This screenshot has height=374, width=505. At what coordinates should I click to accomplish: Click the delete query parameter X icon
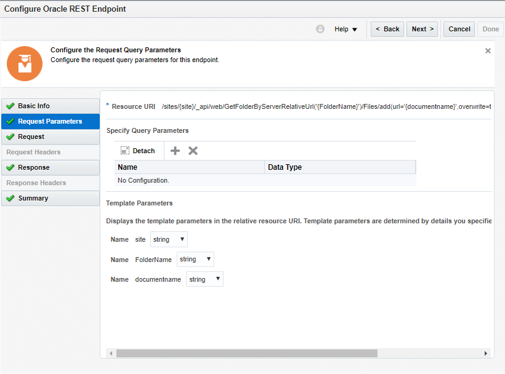tap(193, 151)
